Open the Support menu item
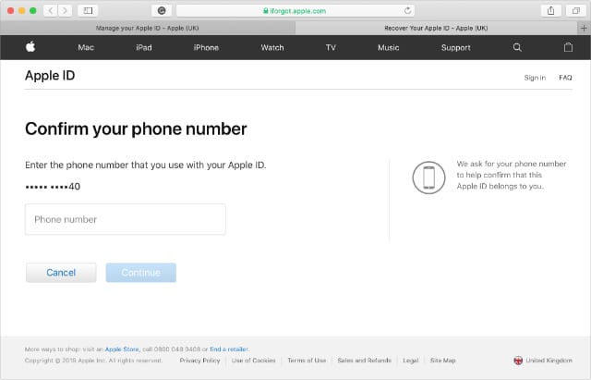 coord(455,47)
